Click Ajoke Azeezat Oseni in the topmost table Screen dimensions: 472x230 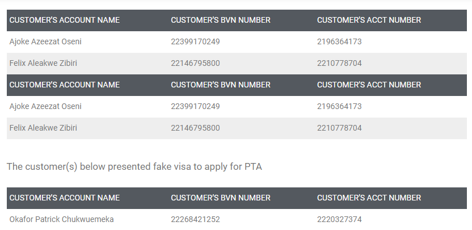[45, 41]
